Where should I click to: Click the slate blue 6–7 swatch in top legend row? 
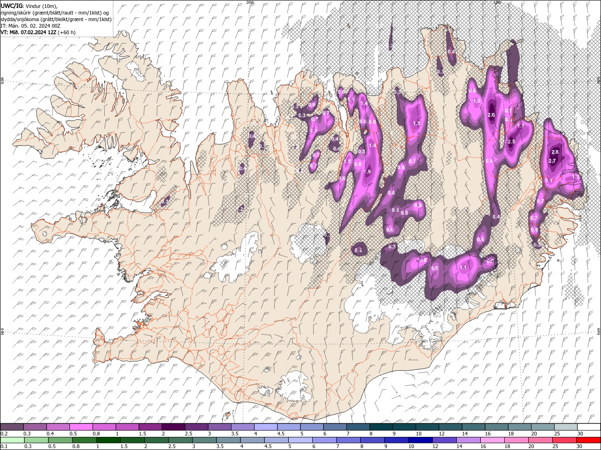[336, 427]
